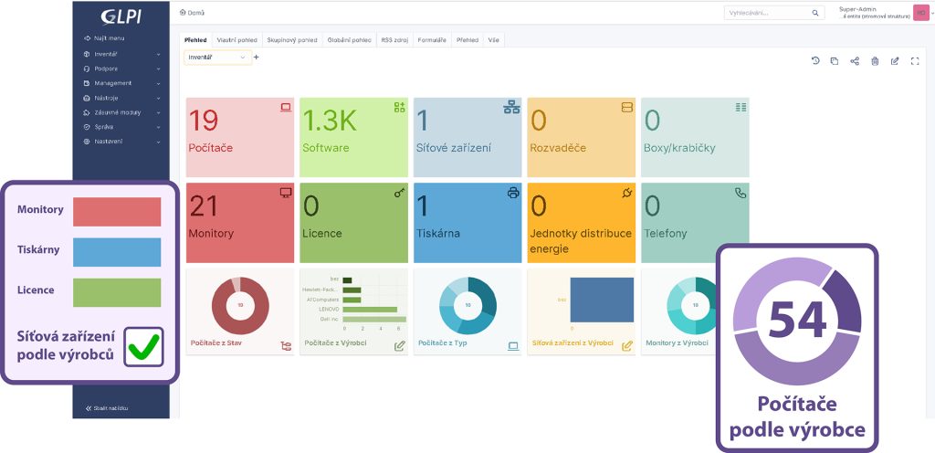Click the dashboard history refresh icon
Image resolution: width=935 pixels, height=453 pixels.
815,61
